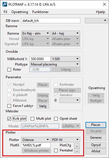Image resolution: width=109 pixels, height=158 pixels.
Task: Open the Plottype 'Manuel placering' dropdown
Action: pyautogui.click(x=55, y=64)
